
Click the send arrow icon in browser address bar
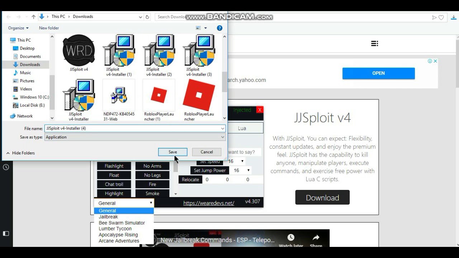click(x=434, y=17)
